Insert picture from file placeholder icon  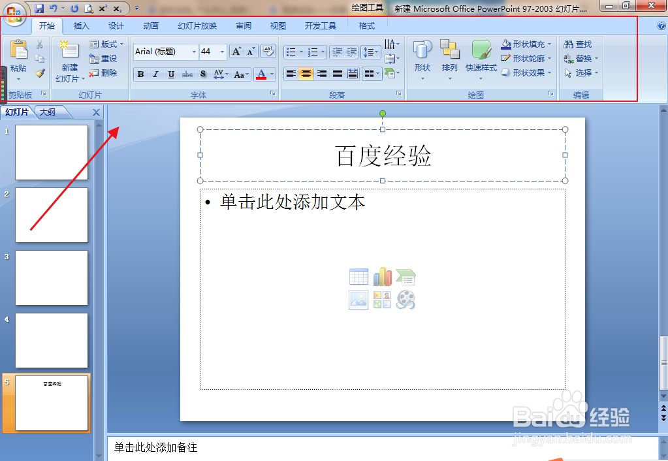pyautogui.click(x=358, y=300)
